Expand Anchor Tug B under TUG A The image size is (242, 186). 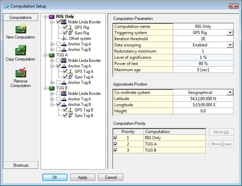point(52,83)
